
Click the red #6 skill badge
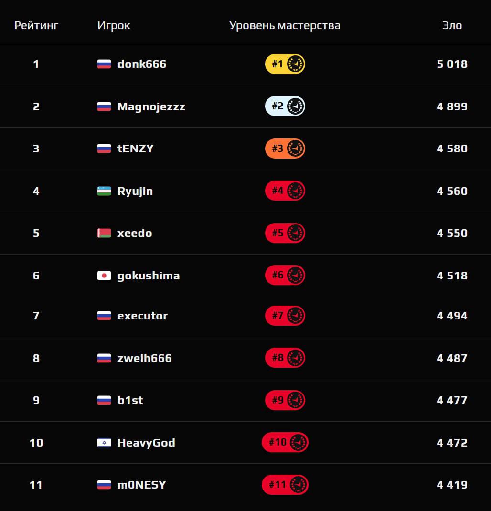coord(285,276)
